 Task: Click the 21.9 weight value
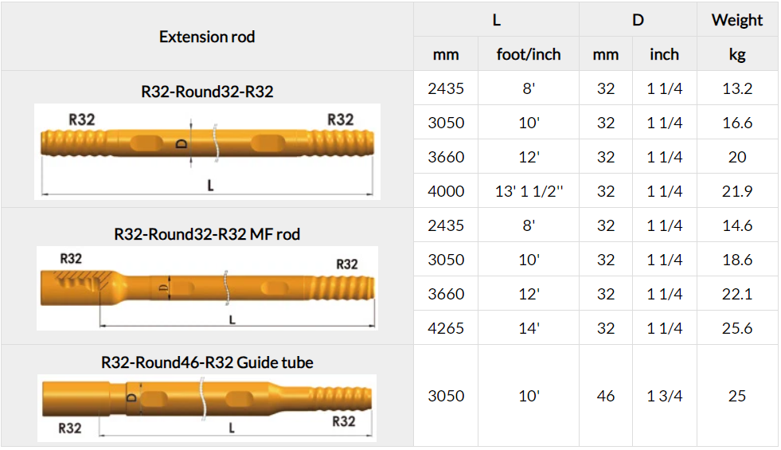[737, 191]
